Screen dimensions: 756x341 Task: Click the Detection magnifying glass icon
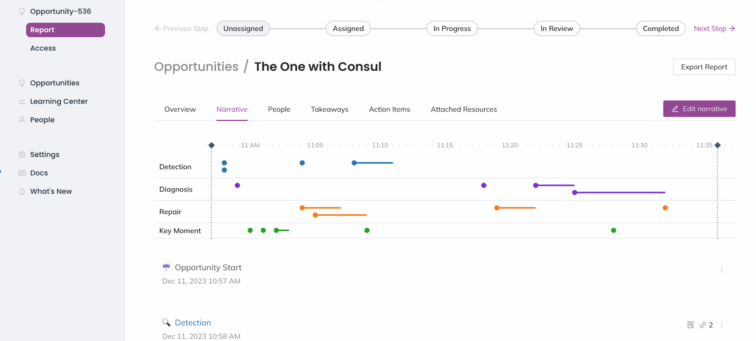[167, 322]
